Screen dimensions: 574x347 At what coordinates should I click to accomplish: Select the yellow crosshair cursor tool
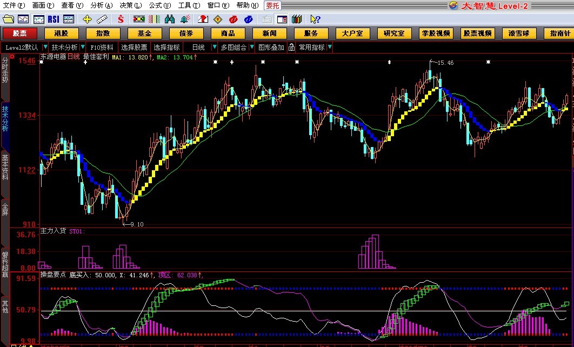[x=87, y=19]
